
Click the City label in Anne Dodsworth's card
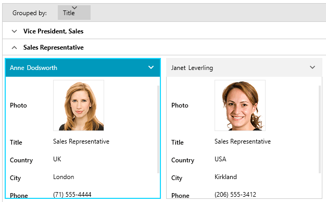click(16, 178)
